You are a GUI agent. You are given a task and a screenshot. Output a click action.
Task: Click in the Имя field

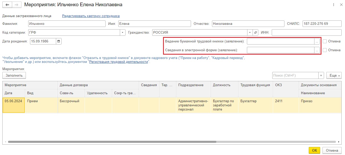pyautogui.click(x=155, y=24)
